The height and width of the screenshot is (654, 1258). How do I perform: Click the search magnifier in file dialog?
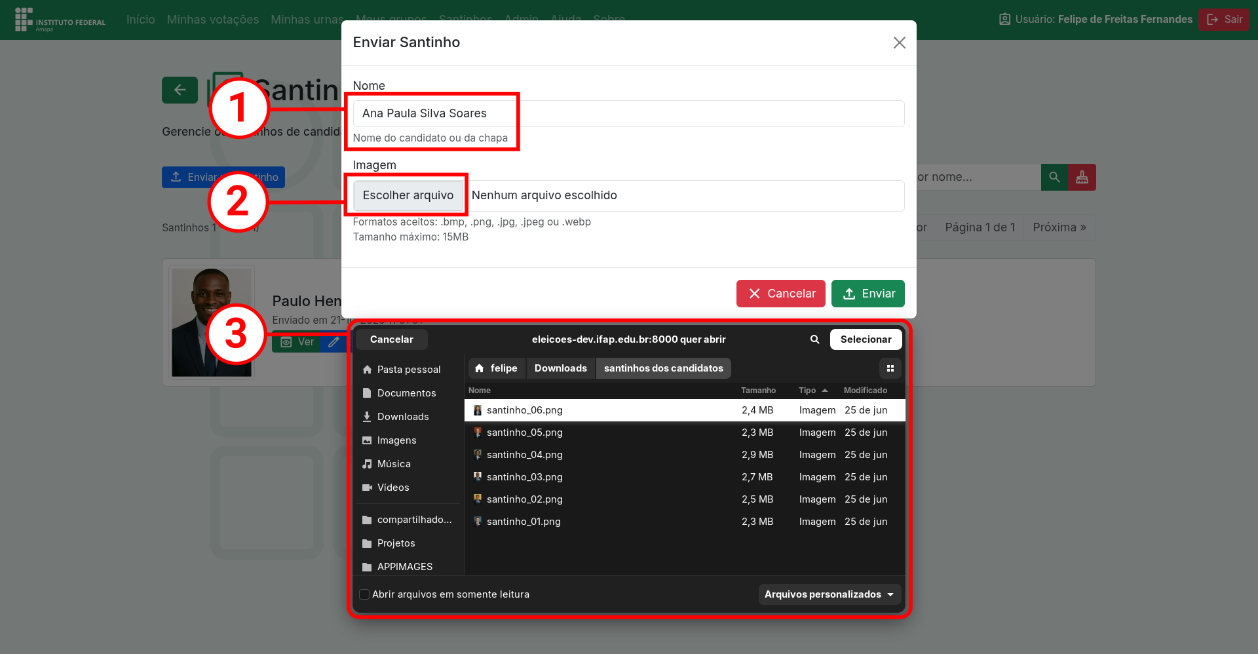814,339
